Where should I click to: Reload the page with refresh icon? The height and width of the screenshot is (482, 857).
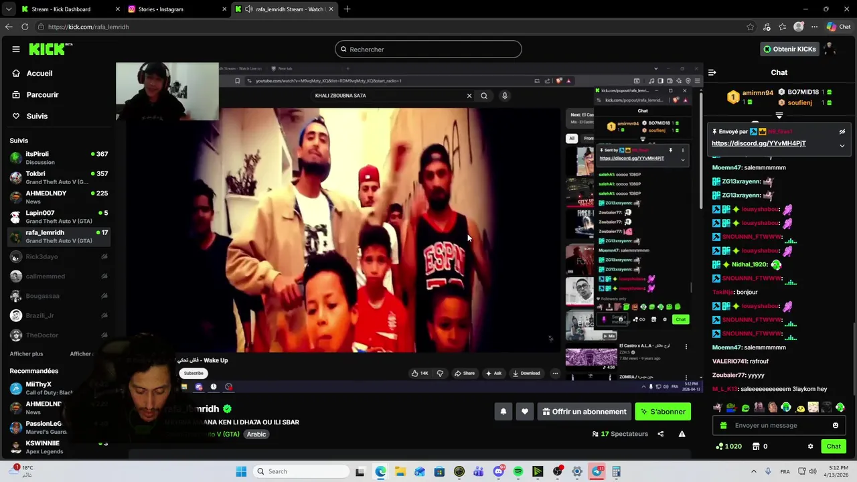25,27
